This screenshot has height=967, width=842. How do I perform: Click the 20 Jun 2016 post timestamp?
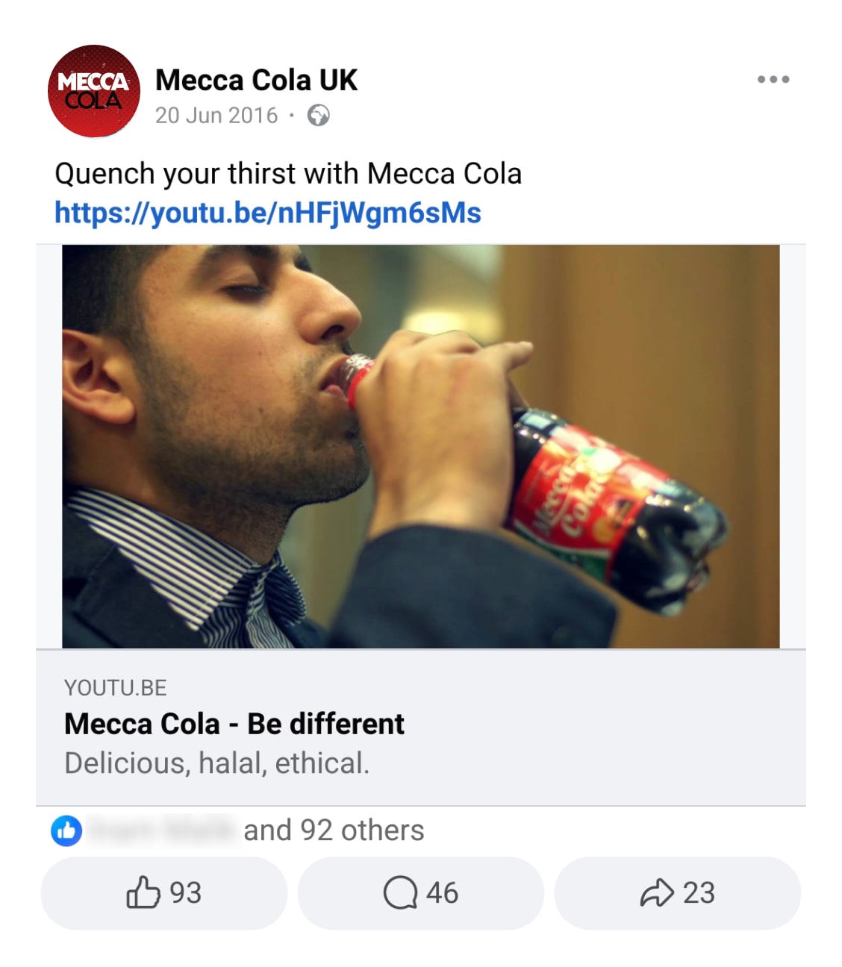(216, 116)
